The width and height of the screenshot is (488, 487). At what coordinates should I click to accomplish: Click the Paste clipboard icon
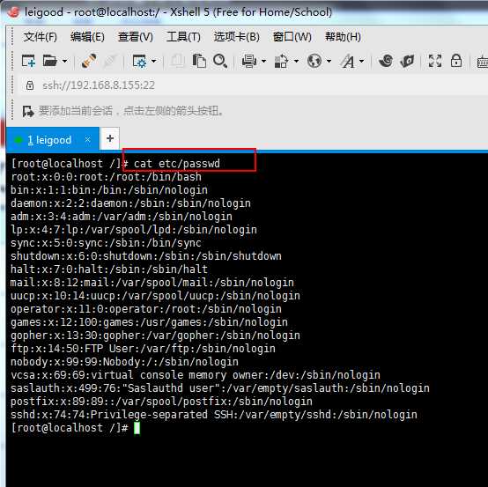click(199, 61)
